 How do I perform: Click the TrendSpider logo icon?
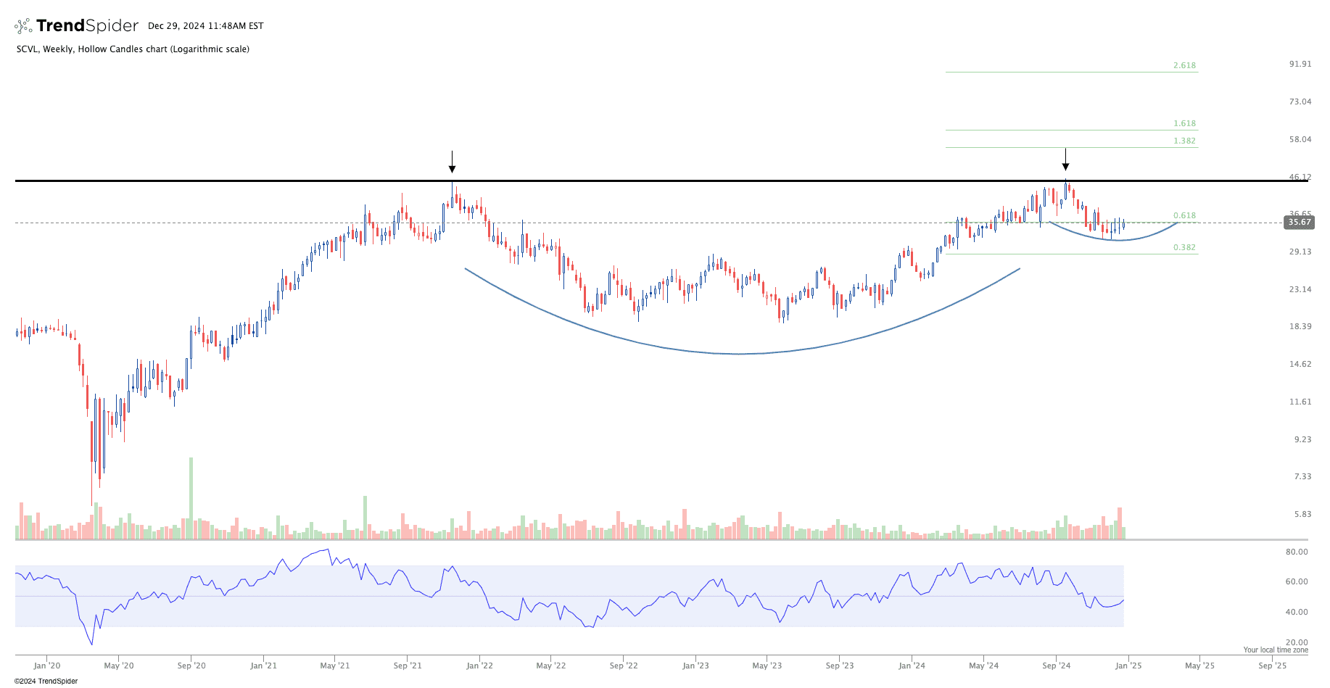point(23,26)
